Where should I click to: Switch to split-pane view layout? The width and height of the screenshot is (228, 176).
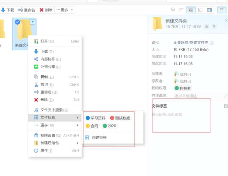coord(209,10)
